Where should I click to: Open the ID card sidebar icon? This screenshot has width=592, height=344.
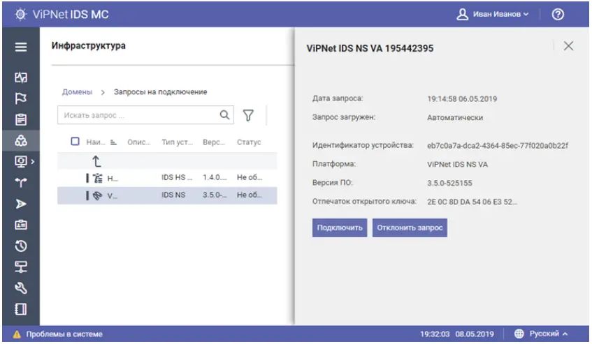[21, 225]
